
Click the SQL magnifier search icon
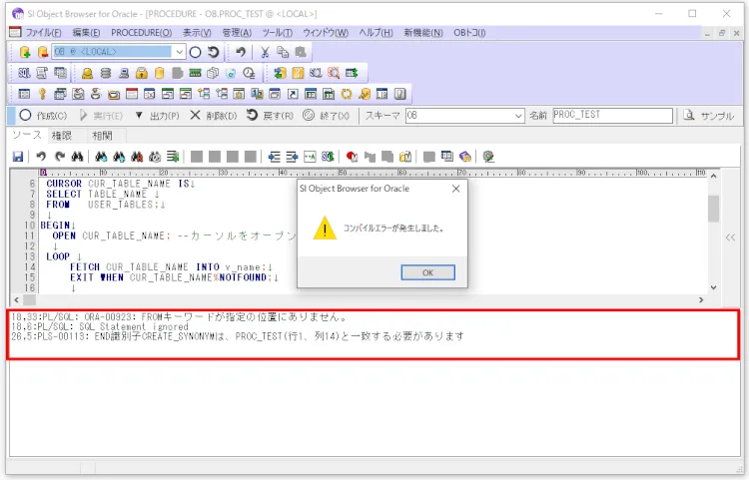click(x=334, y=73)
